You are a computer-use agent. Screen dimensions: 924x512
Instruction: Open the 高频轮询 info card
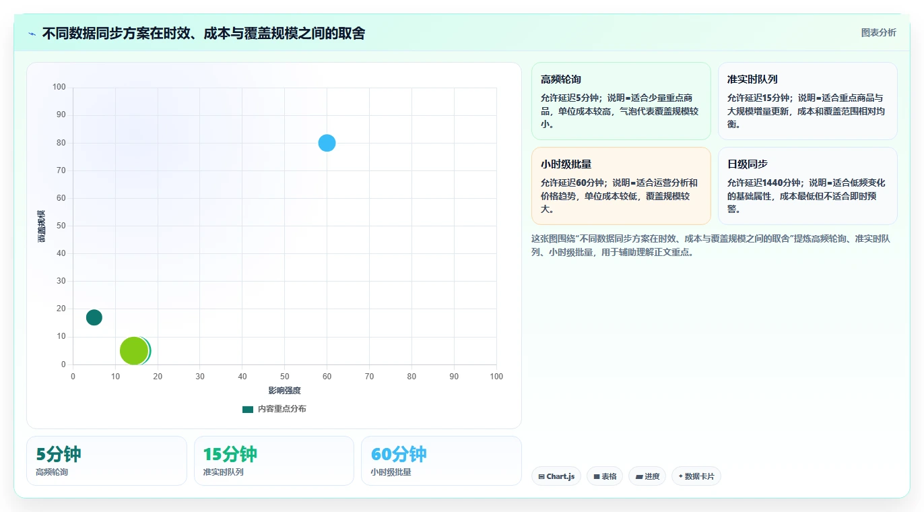coord(621,101)
